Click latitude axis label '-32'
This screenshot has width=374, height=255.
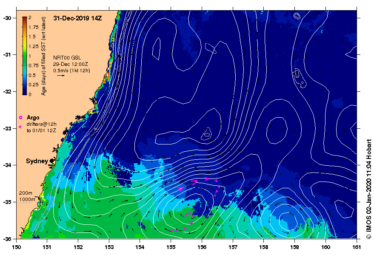(x=7, y=92)
